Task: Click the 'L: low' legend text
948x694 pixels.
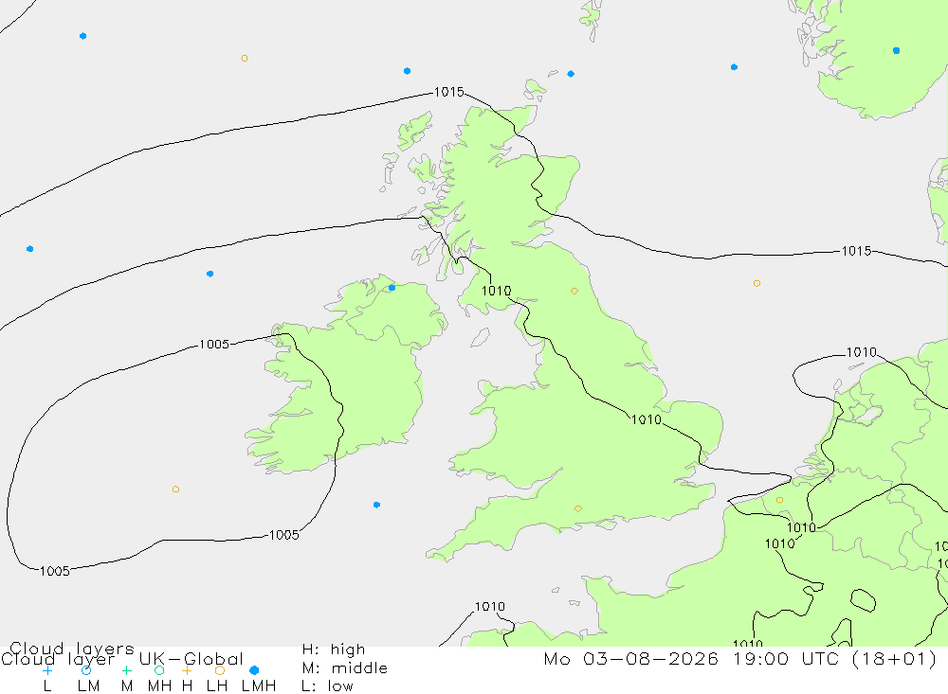Action: (x=328, y=686)
